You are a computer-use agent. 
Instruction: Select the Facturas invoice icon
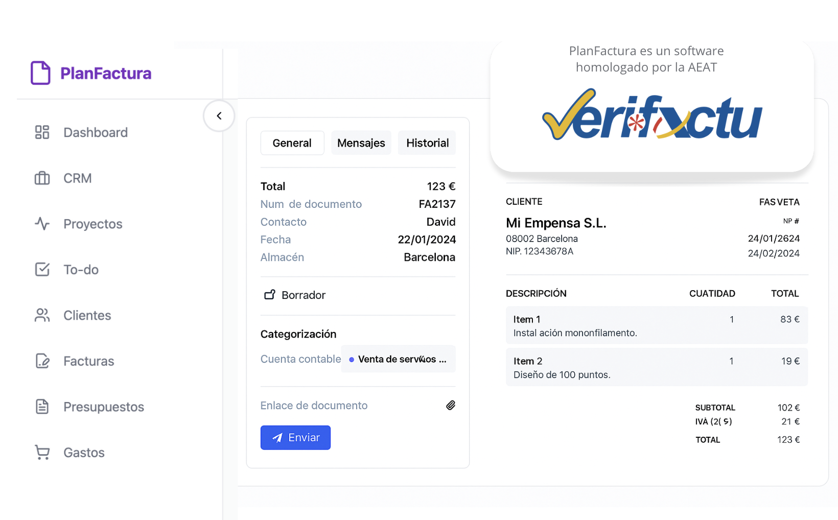click(x=42, y=361)
